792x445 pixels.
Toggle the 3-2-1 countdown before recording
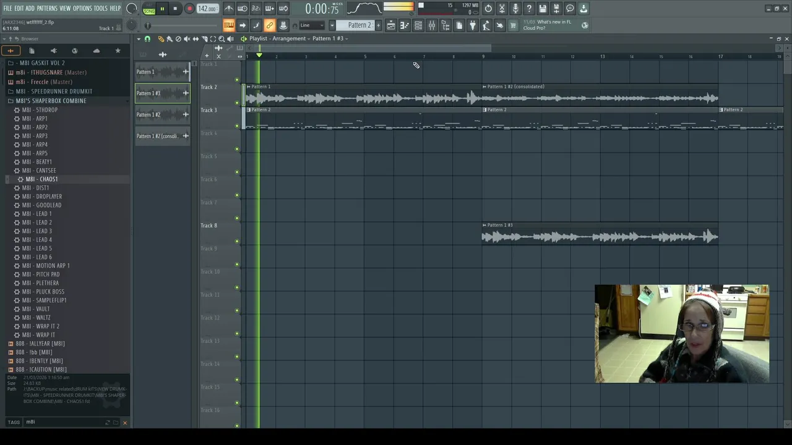(256, 9)
